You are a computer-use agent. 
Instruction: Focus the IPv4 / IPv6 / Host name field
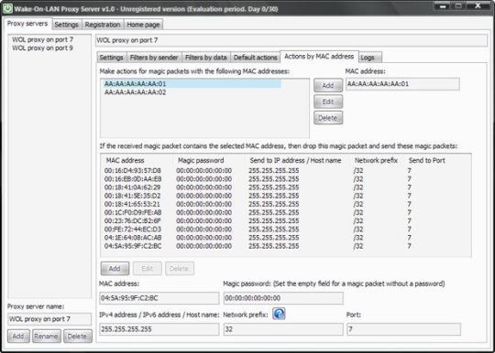click(x=159, y=329)
